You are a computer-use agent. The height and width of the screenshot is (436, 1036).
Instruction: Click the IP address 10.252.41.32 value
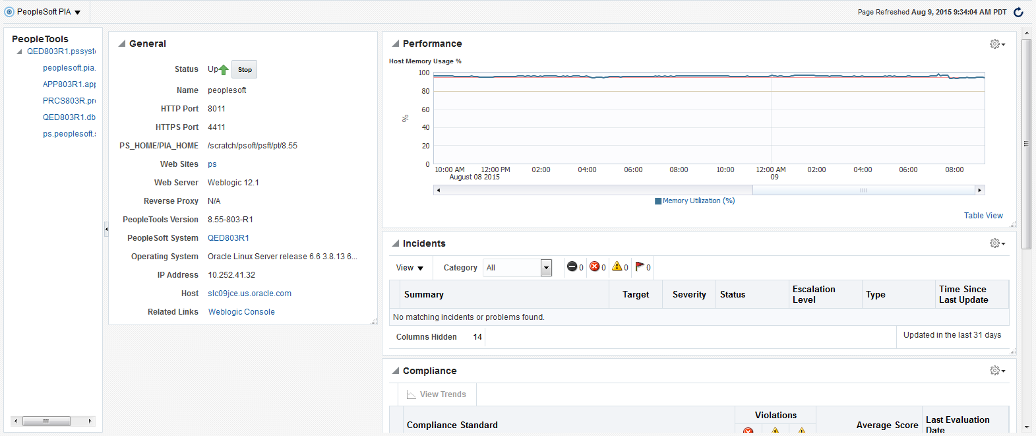[x=231, y=275]
